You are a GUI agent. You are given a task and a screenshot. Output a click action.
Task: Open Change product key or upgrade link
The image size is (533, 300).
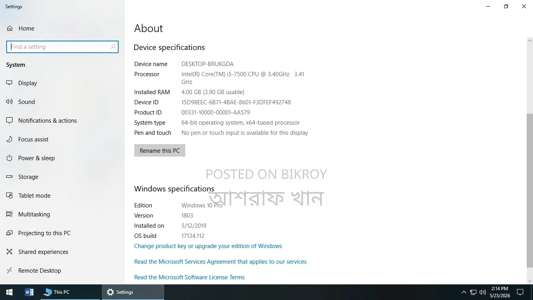click(208, 246)
